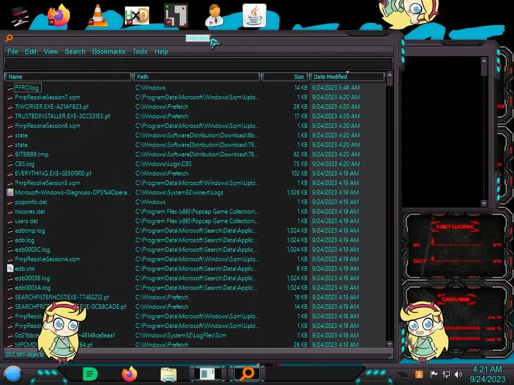Open the first desktop icon left of Firefox
This screenshot has width=514, height=385.
coord(20,17)
